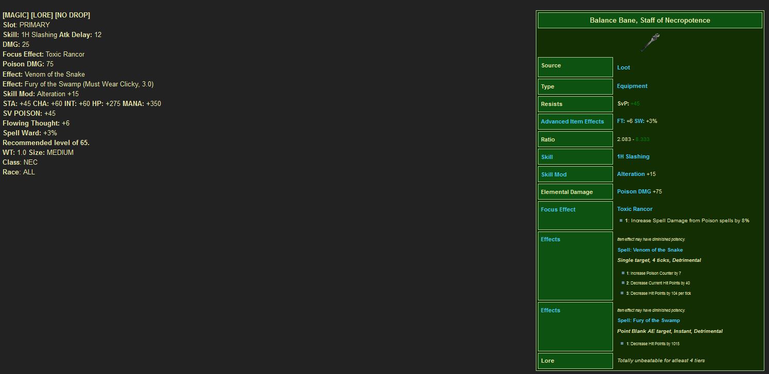
Task: Click the WT: 1.0 Size: MEDIUM line
Action: tap(38, 152)
